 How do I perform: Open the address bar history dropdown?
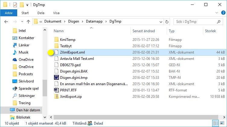click(161, 22)
